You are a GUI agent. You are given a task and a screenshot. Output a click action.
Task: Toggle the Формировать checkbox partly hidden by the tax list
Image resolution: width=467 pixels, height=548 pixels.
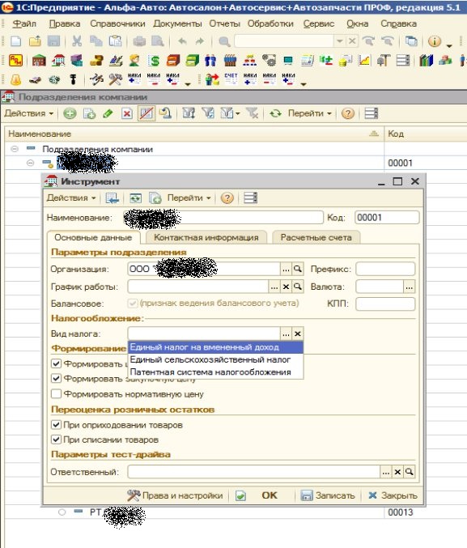57,363
